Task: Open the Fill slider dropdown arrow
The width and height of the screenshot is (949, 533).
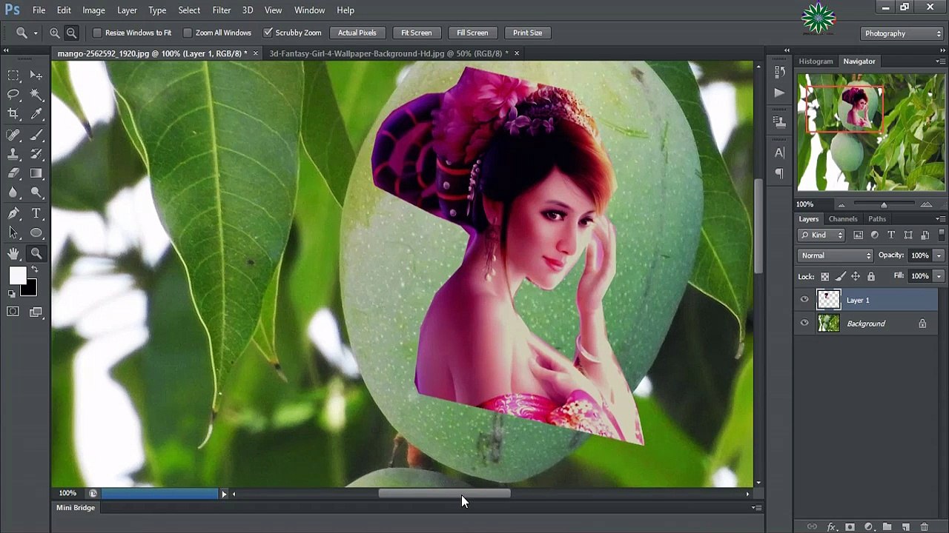Action: pos(939,276)
